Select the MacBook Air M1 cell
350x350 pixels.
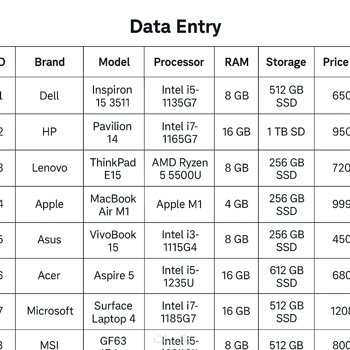[x=113, y=205]
